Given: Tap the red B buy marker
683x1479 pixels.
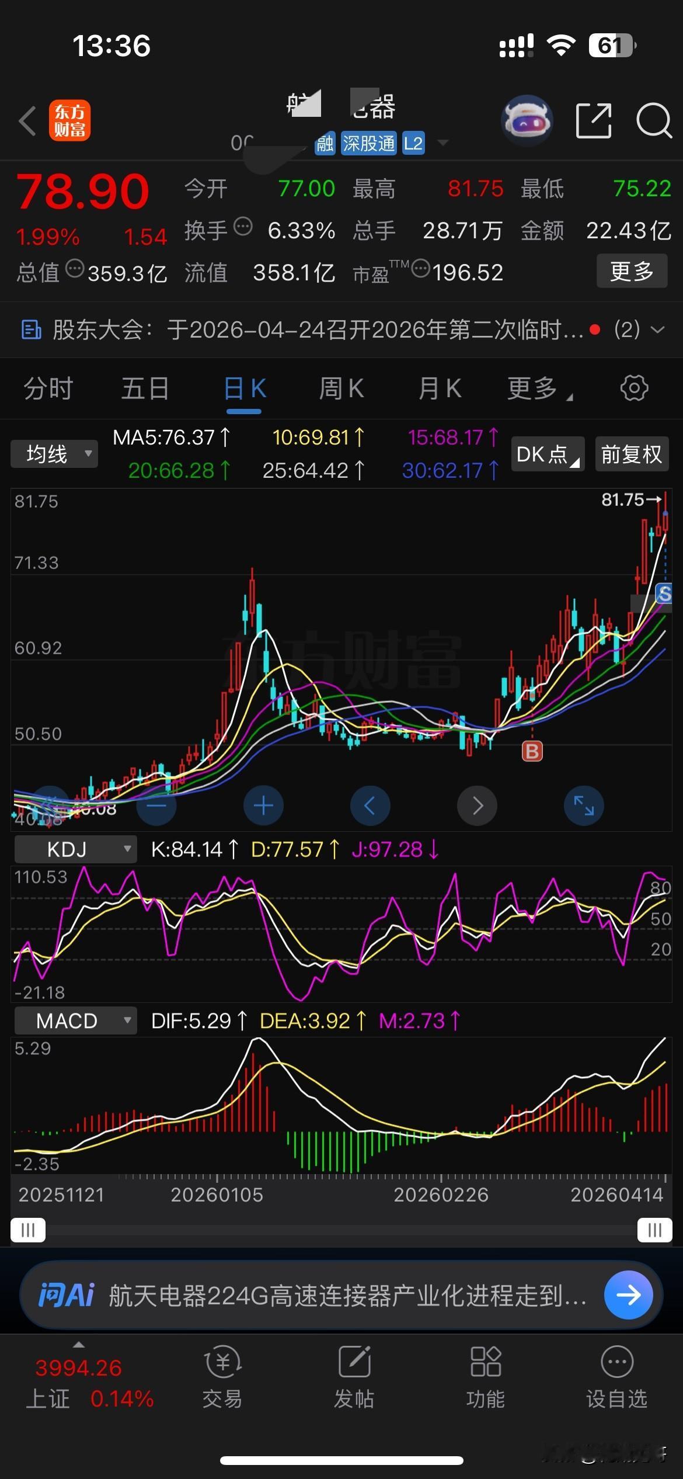Looking at the screenshot, I should click(532, 751).
